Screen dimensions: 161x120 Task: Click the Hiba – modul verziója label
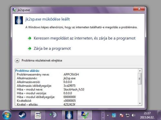[x=32, y=93]
